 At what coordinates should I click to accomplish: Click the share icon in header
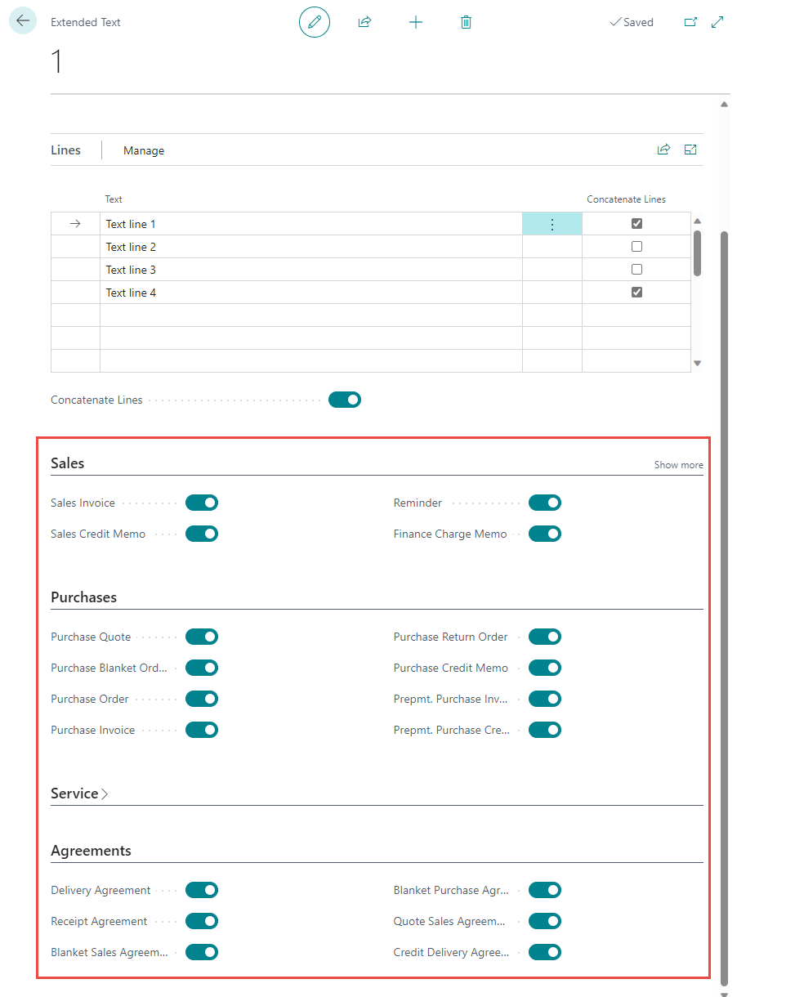tap(364, 22)
